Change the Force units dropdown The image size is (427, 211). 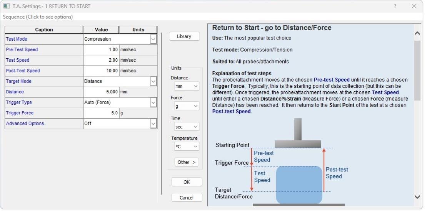(x=186, y=106)
